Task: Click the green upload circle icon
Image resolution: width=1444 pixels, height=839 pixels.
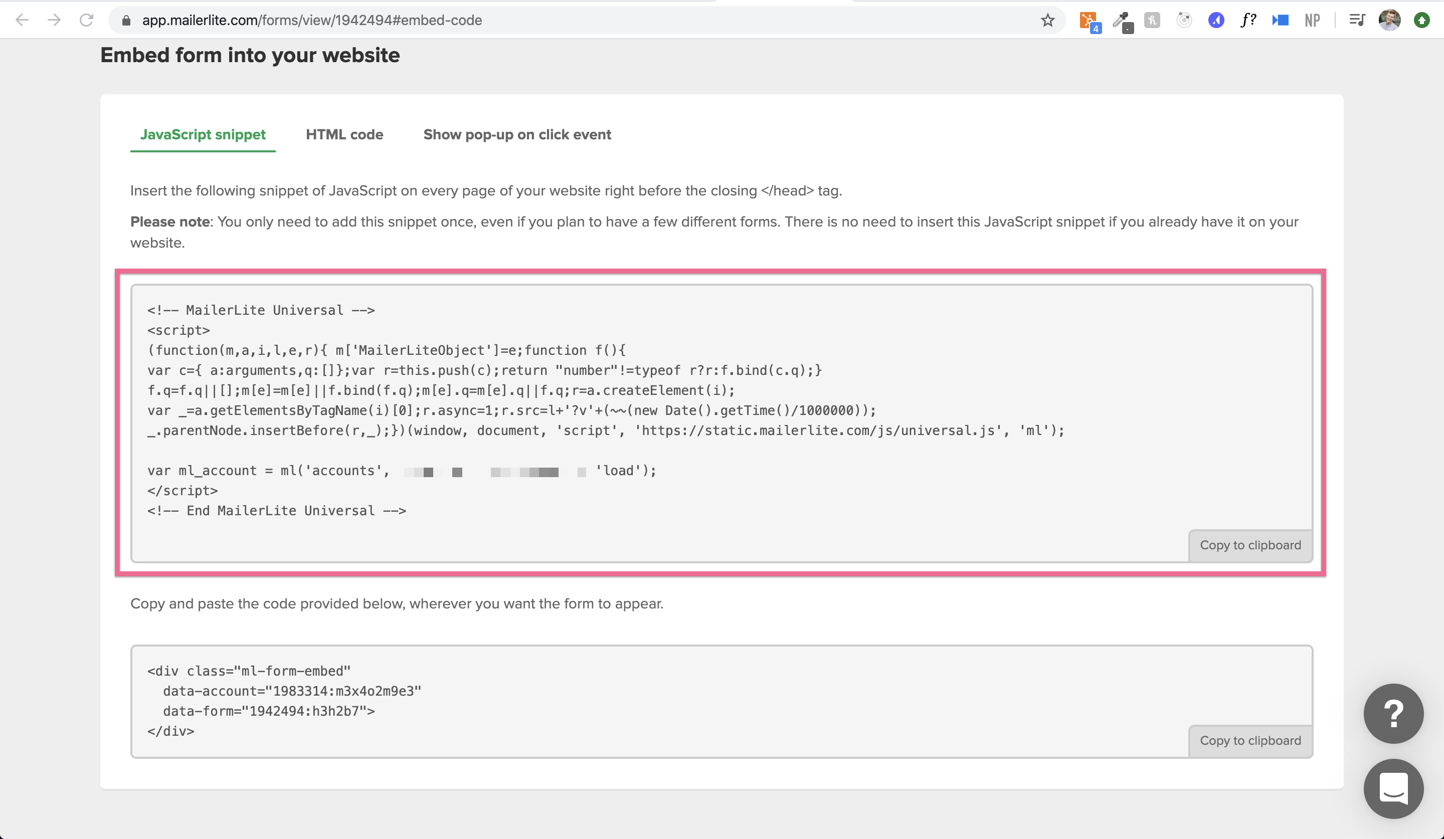Action: (1423, 20)
